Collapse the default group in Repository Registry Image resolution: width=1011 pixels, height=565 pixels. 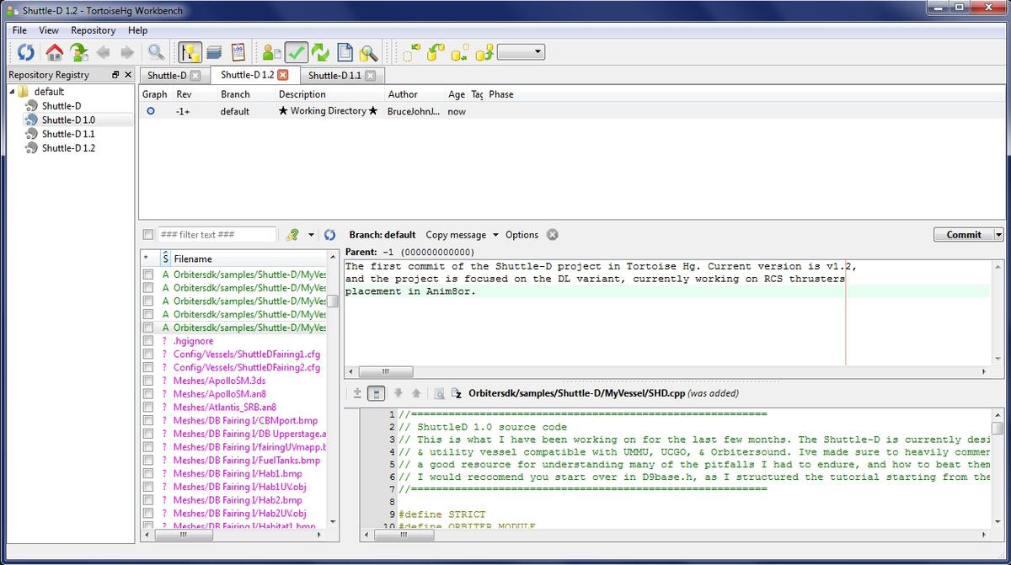(12, 92)
